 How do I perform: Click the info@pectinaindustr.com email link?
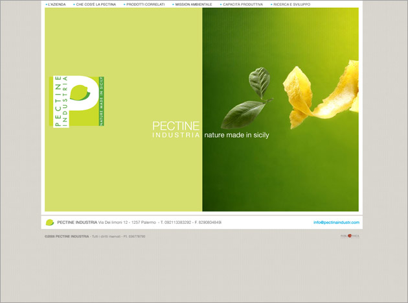tap(336, 223)
